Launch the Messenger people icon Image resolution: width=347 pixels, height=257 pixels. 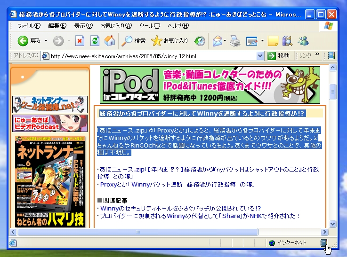pos(303,41)
